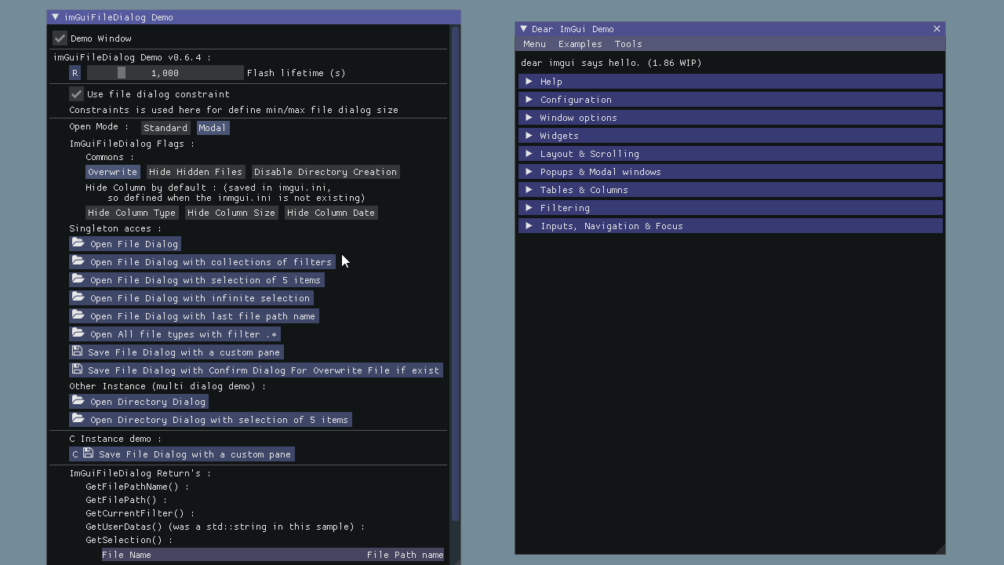Image resolution: width=1004 pixels, height=565 pixels.
Task: Click the save icon on Confirm Dialog For Overwrite row
Action: coord(78,370)
